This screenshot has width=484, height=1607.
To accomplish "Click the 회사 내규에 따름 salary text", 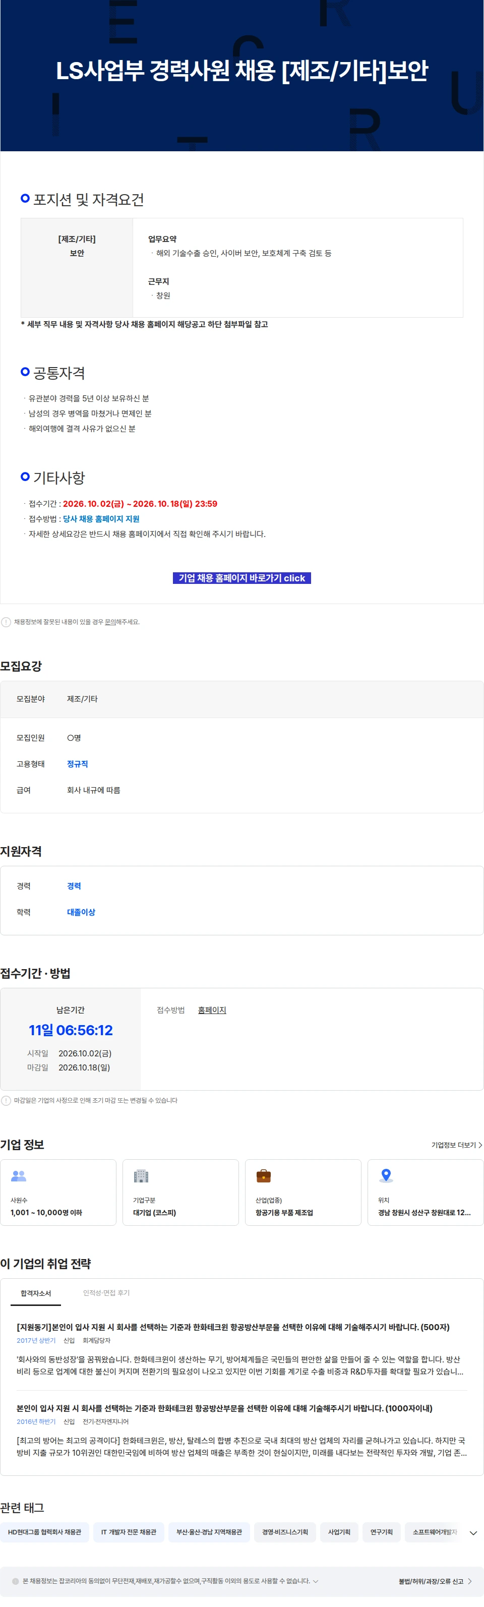I will (x=94, y=790).
